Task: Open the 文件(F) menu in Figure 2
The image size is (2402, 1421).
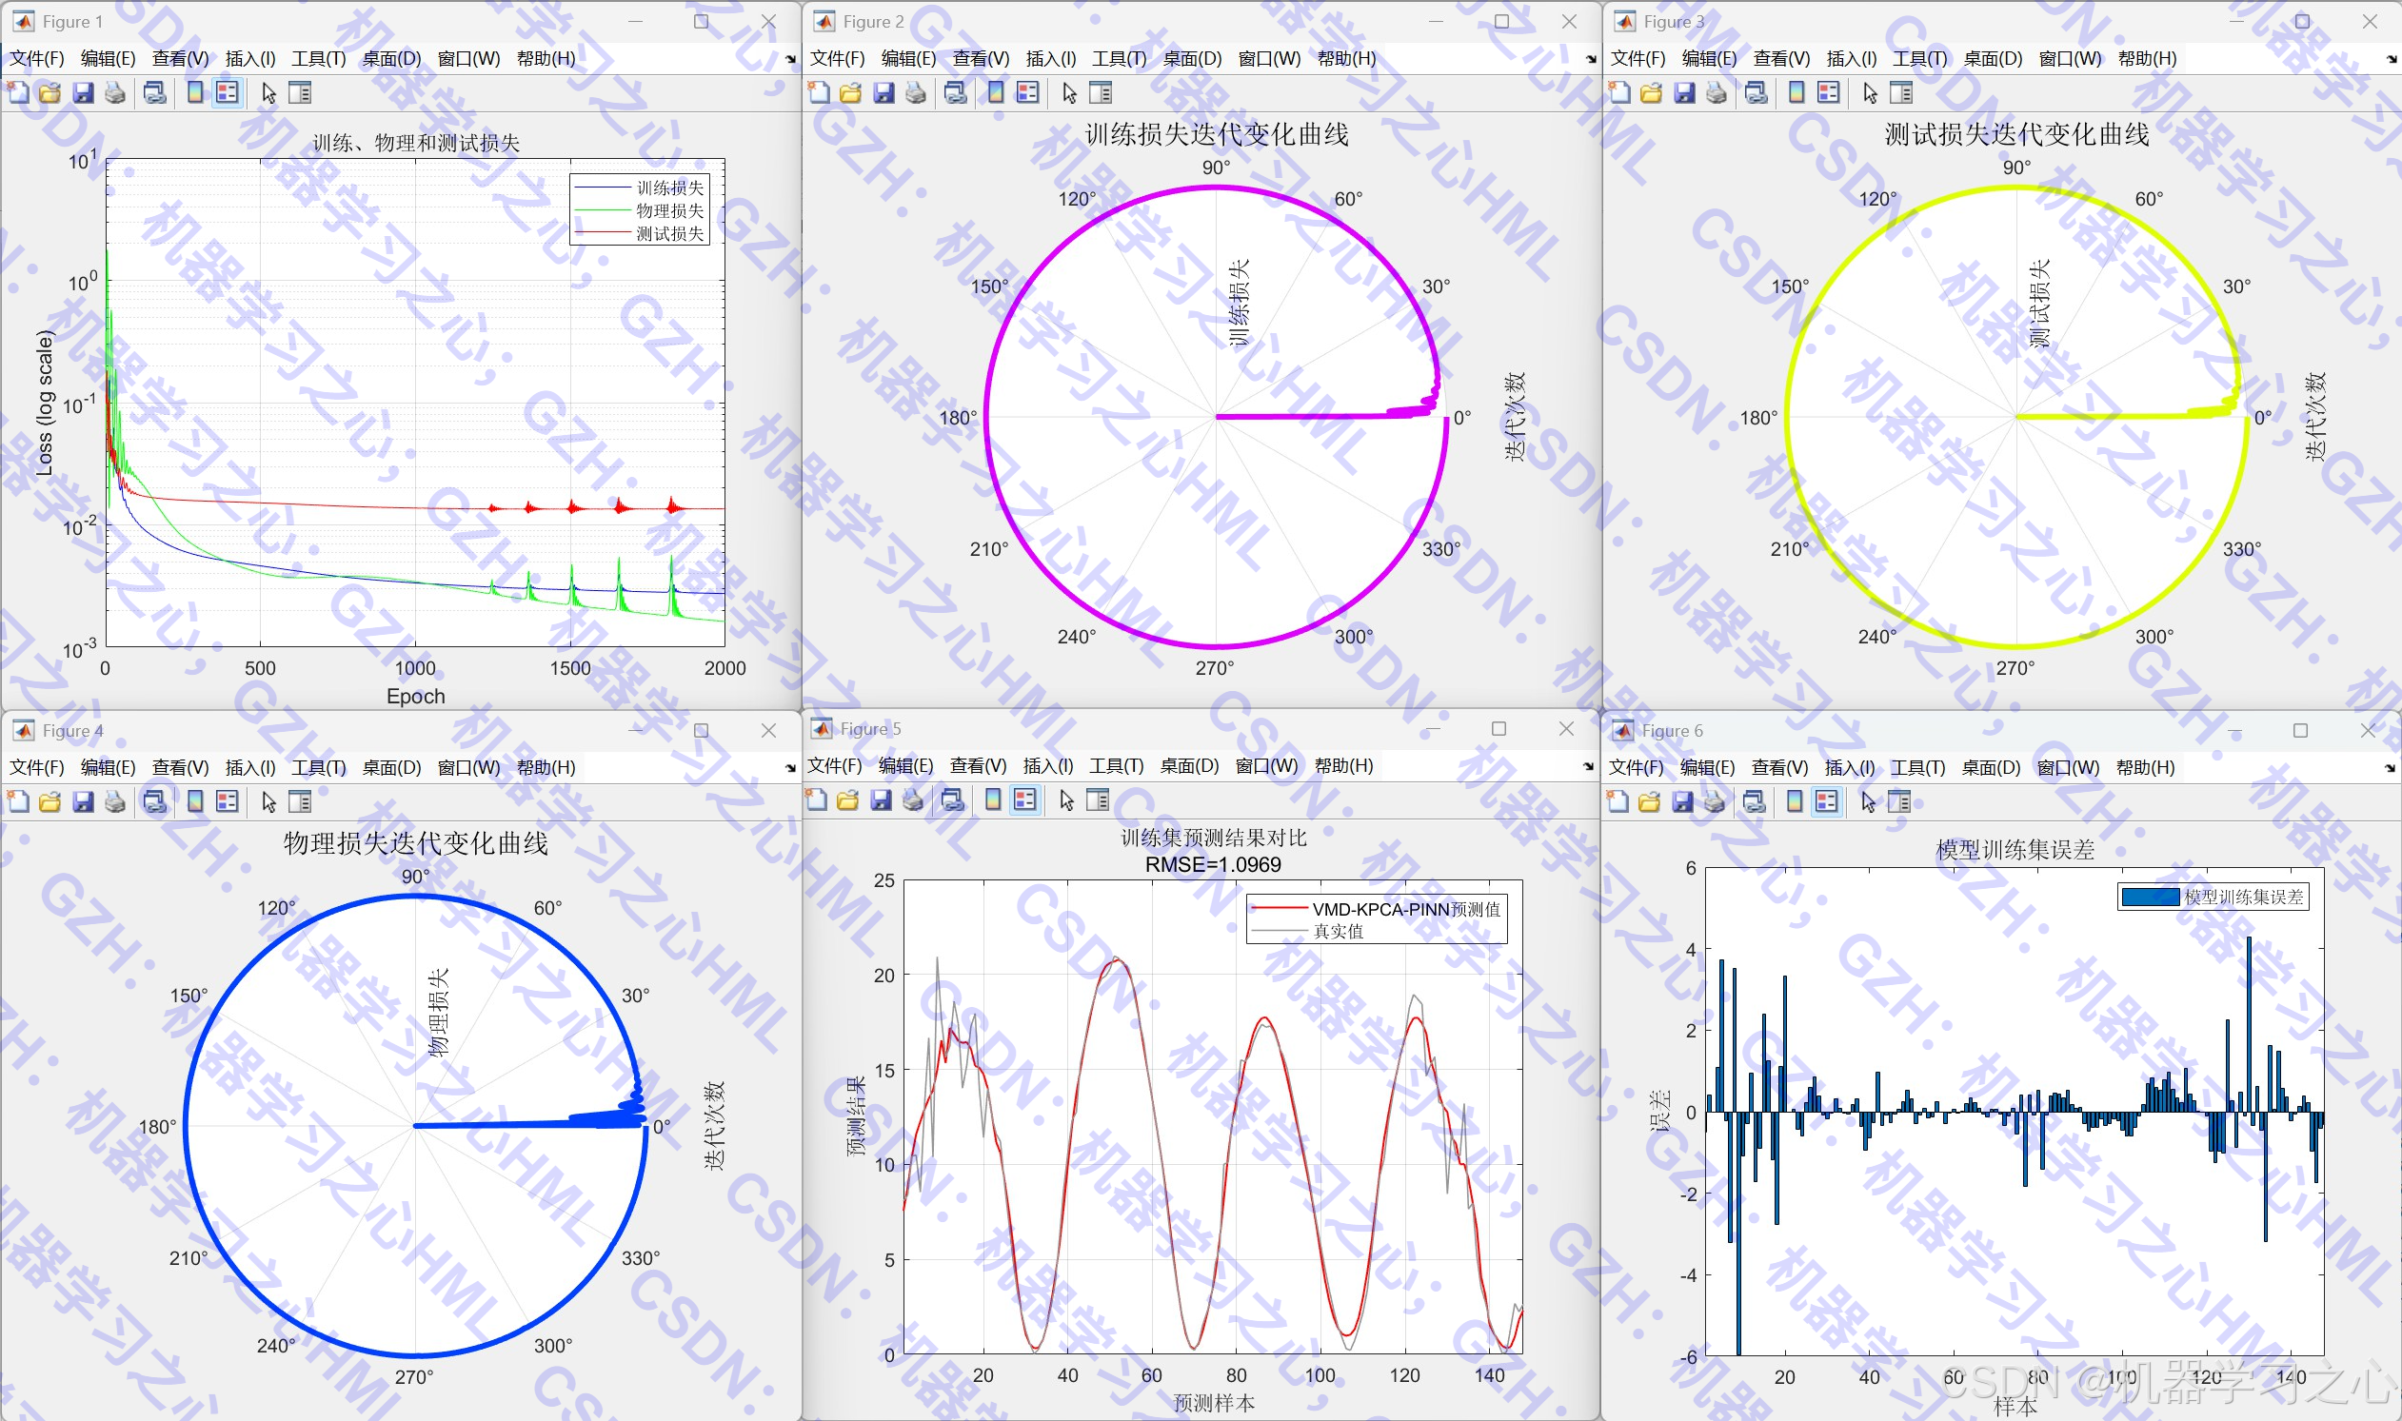Action: coord(837,58)
